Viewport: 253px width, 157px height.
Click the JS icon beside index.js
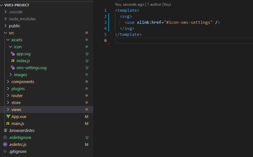pos(13,61)
